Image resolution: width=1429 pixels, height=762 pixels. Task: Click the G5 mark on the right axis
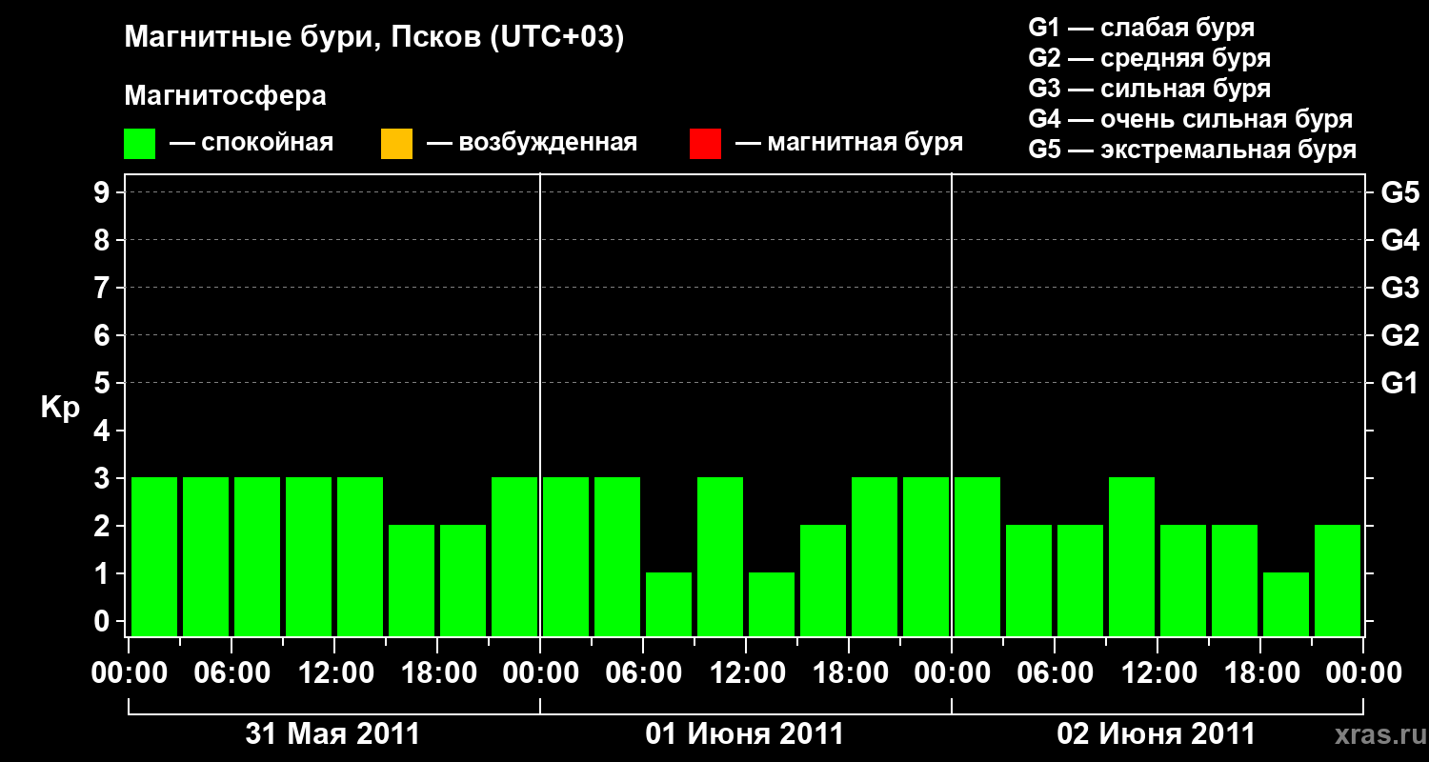[1400, 192]
